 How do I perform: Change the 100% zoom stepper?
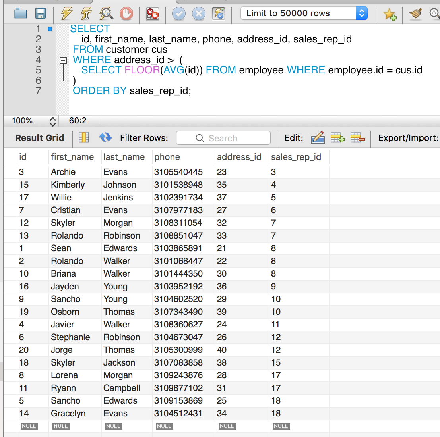(53, 121)
